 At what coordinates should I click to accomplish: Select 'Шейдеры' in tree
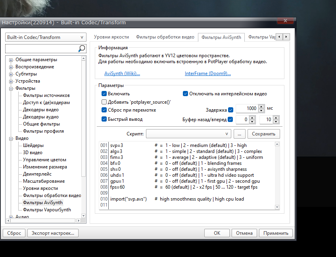pos(33,145)
